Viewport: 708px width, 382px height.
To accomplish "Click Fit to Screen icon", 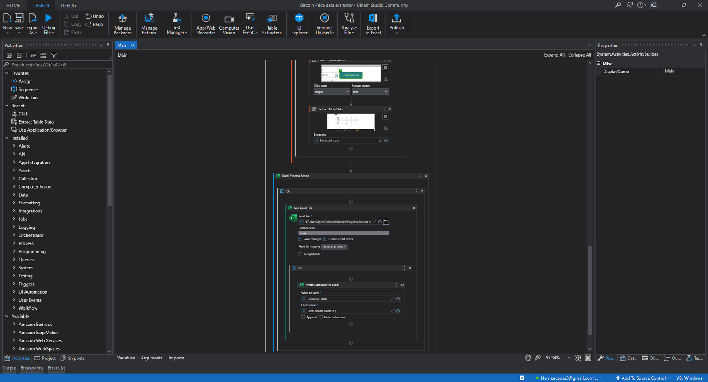I will [578, 358].
